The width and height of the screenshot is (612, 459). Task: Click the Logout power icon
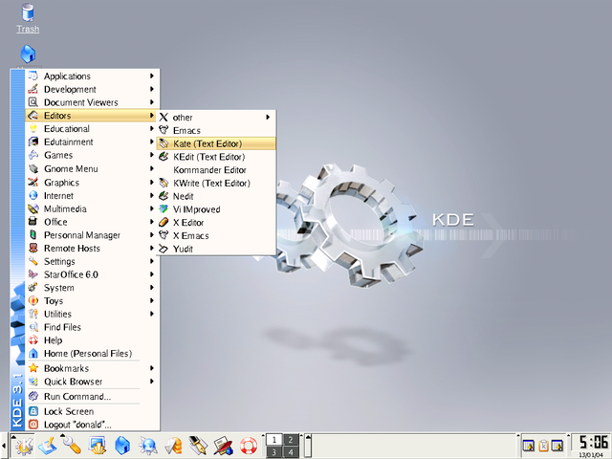33,425
